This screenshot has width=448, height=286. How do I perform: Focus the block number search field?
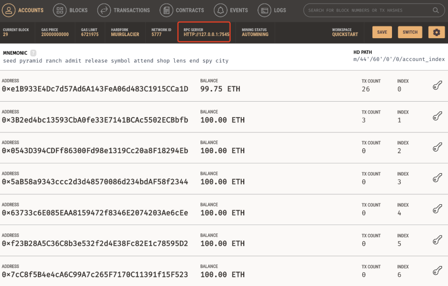pyautogui.click(x=367, y=10)
